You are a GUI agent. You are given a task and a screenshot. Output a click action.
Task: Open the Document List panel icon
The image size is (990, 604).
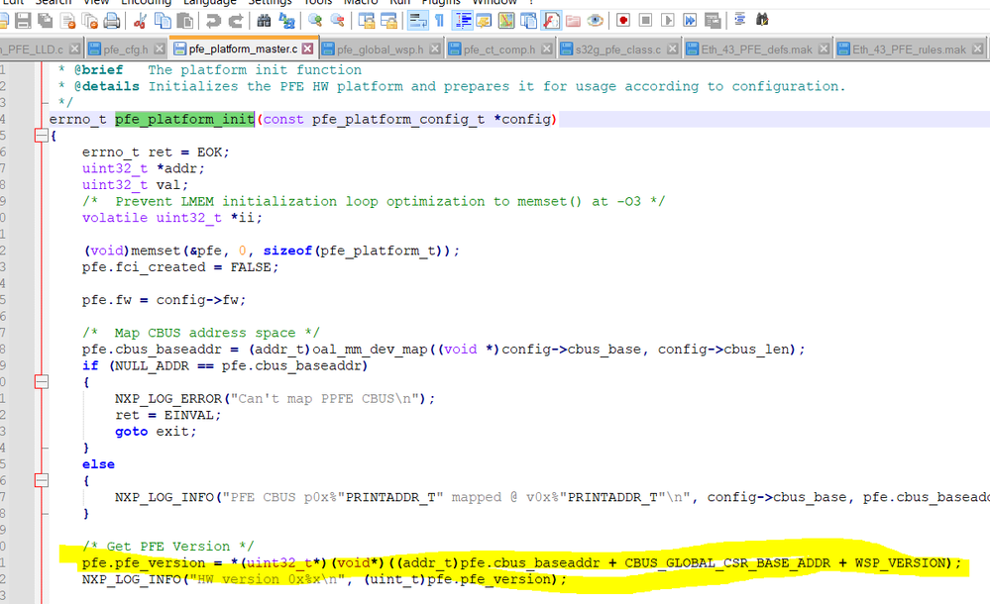click(x=528, y=21)
